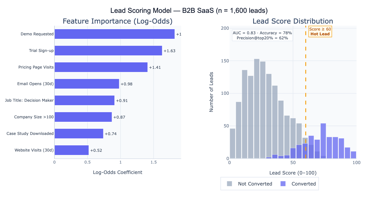Select the Trial Sign-up feature bar
Image resolution: width=378 pixels, height=197 pixels.
[x=108, y=51]
